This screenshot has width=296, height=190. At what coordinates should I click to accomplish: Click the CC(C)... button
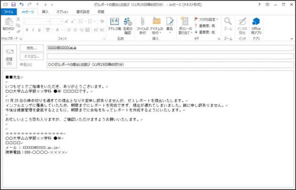(x=32, y=56)
